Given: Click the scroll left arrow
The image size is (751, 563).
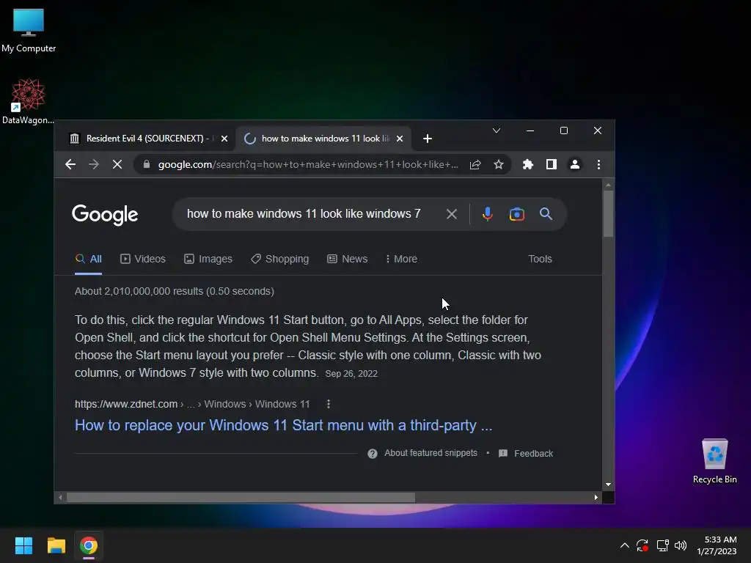Looking at the screenshot, I should click(60, 498).
